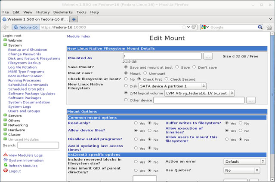Click the red Logout power icon

pyautogui.click(x=6, y=170)
